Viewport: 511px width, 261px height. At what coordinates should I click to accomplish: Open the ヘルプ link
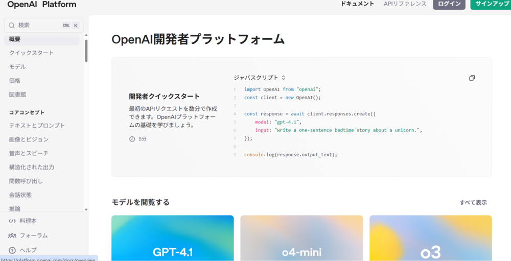tap(28, 250)
